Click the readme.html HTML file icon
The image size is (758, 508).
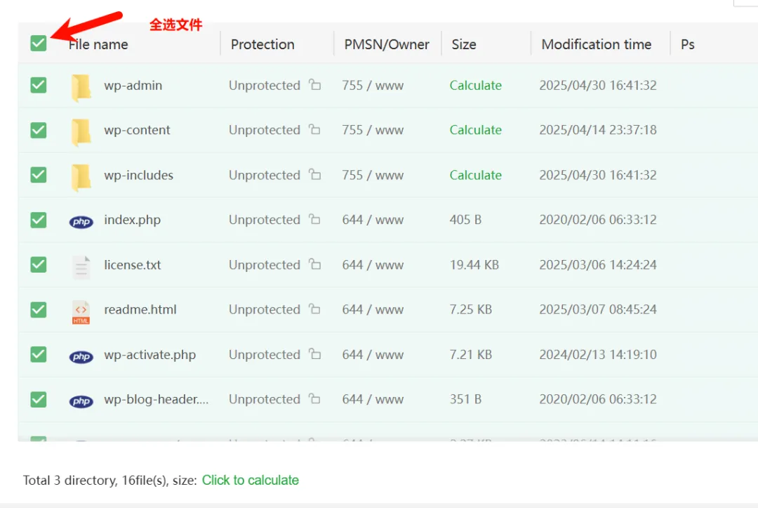click(81, 312)
